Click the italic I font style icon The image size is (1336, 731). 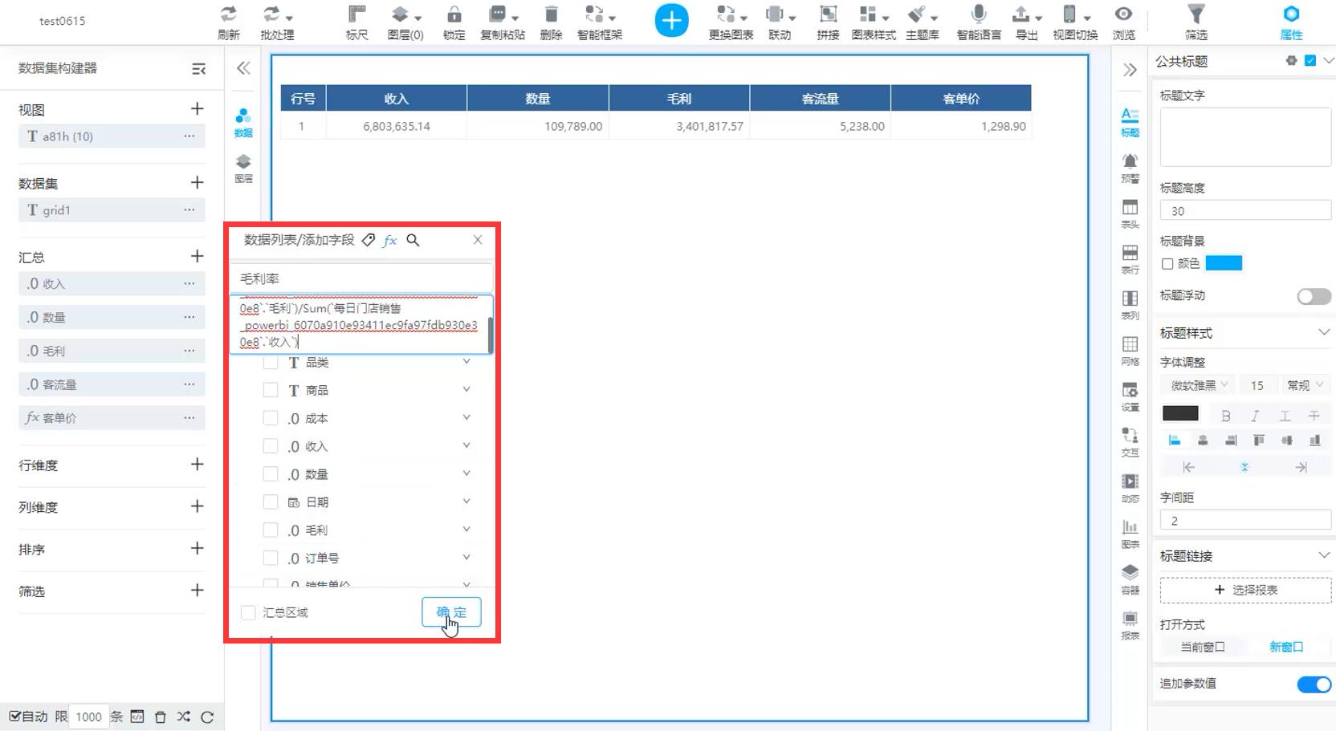click(1255, 416)
